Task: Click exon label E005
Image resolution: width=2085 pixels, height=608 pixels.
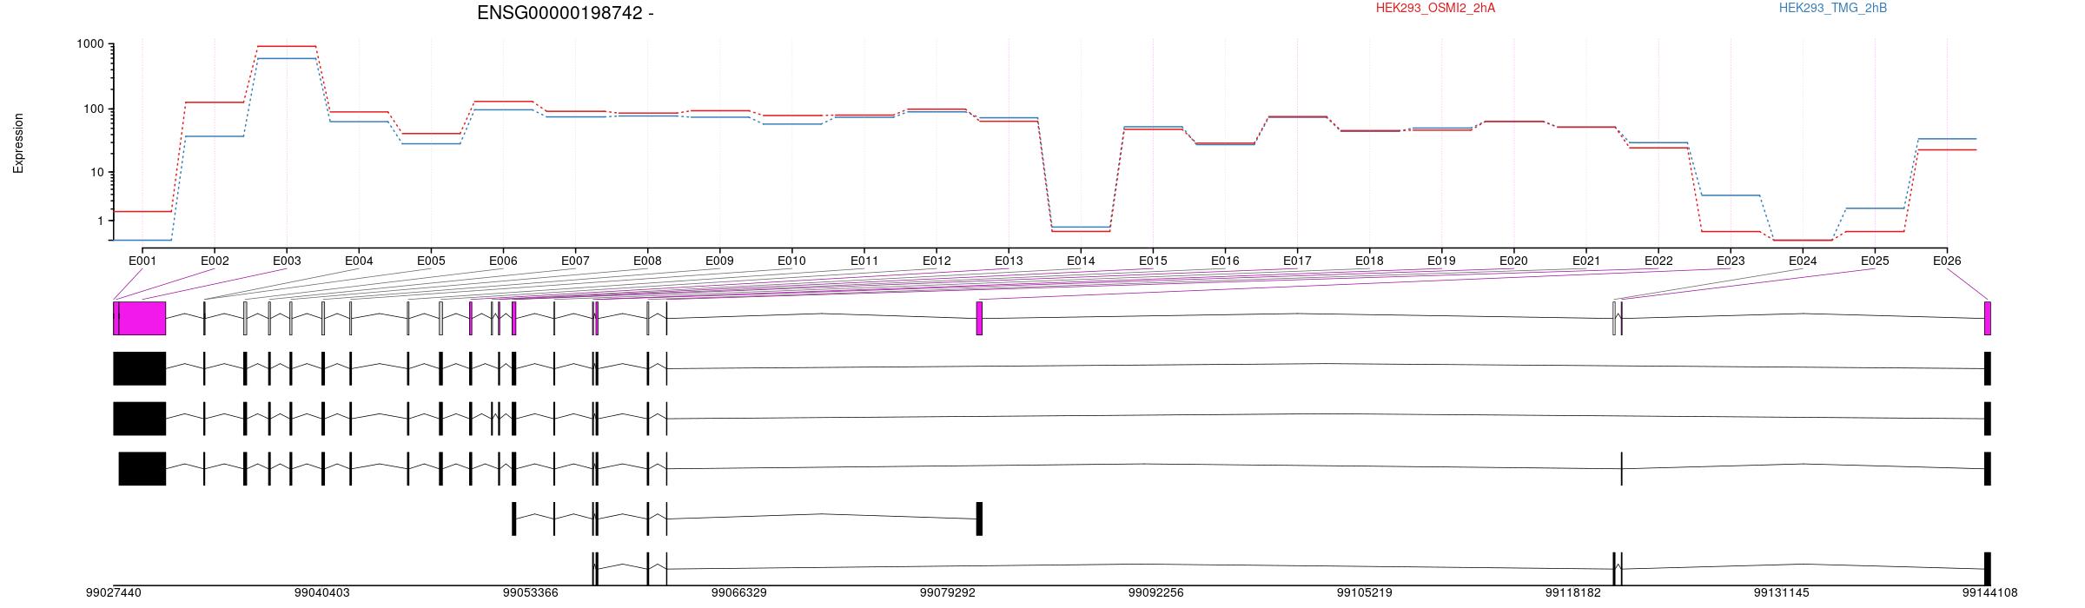Action: point(431,261)
